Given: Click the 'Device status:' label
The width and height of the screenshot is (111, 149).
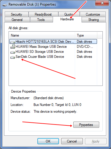Looking at the screenshot, I should (21, 112).
